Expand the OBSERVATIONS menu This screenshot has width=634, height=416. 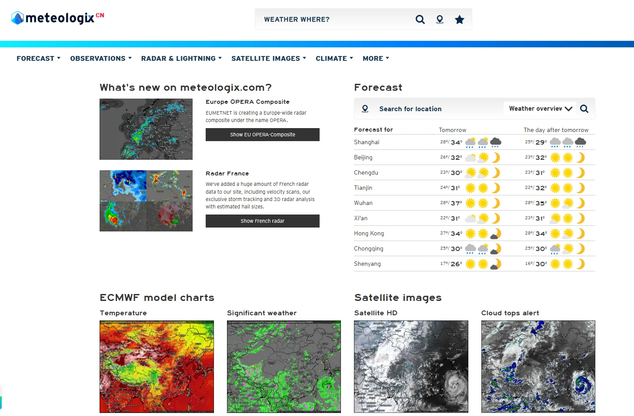(x=101, y=58)
